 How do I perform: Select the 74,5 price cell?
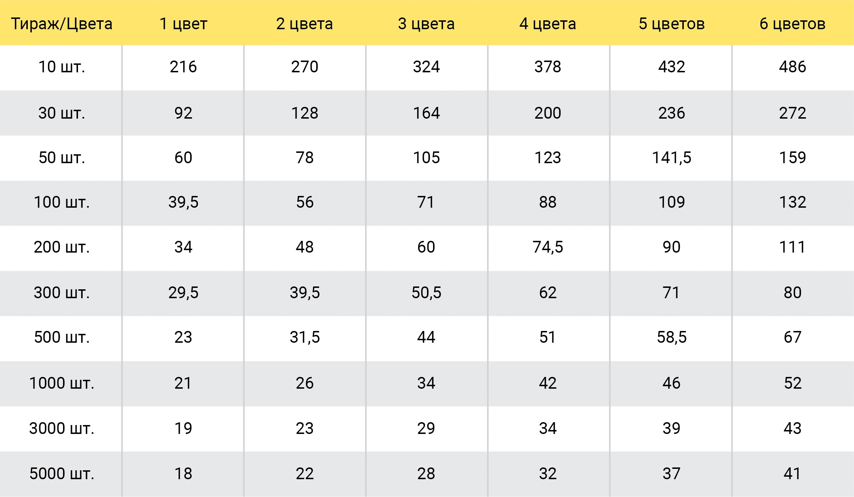pos(548,247)
